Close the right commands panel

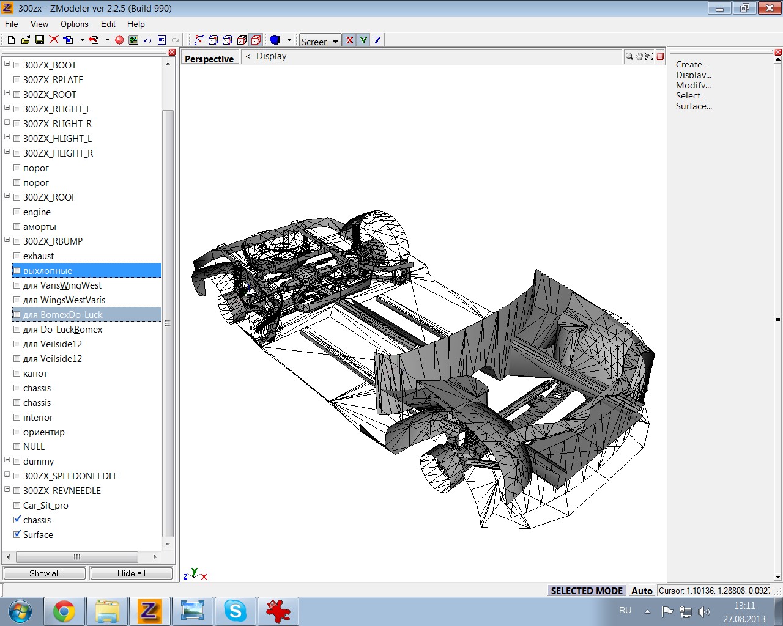778,53
